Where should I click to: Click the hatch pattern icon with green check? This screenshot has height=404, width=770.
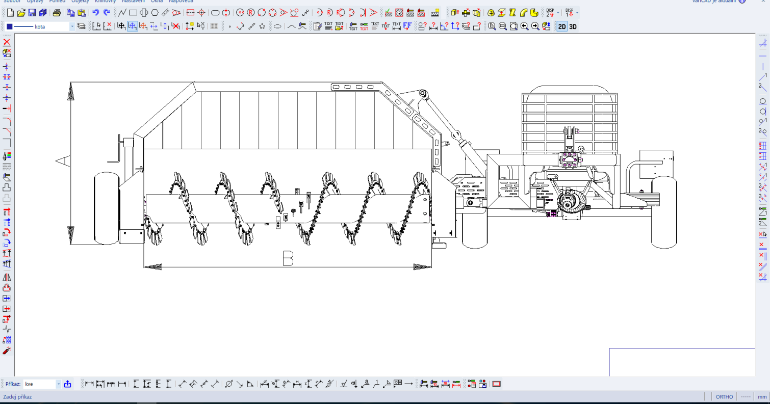coord(388,12)
